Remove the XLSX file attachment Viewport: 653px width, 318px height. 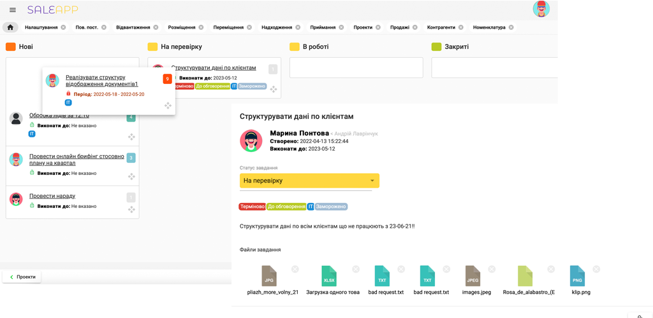point(356,269)
